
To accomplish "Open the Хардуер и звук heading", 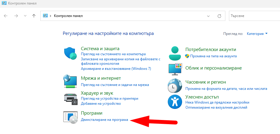I will (x=97, y=93).
